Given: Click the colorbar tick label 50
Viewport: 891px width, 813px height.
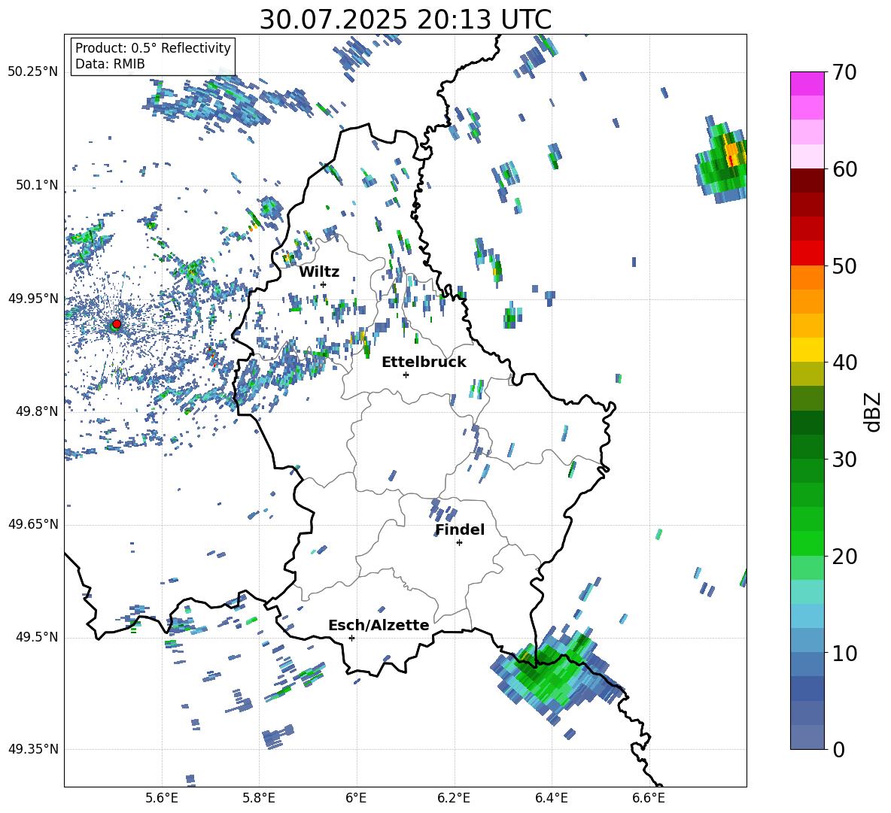Looking at the screenshot, I should pyautogui.click(x=844, y=265).
